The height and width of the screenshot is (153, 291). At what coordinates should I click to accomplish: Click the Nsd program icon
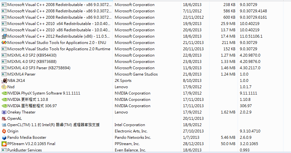pyautogui.click(x=4, y=87)
